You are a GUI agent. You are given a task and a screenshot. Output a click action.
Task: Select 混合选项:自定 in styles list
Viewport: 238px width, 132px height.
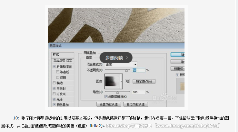coord(63,60)
